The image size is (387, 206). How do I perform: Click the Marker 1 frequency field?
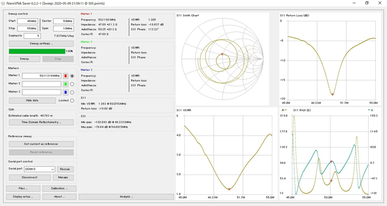pos(42,76)
